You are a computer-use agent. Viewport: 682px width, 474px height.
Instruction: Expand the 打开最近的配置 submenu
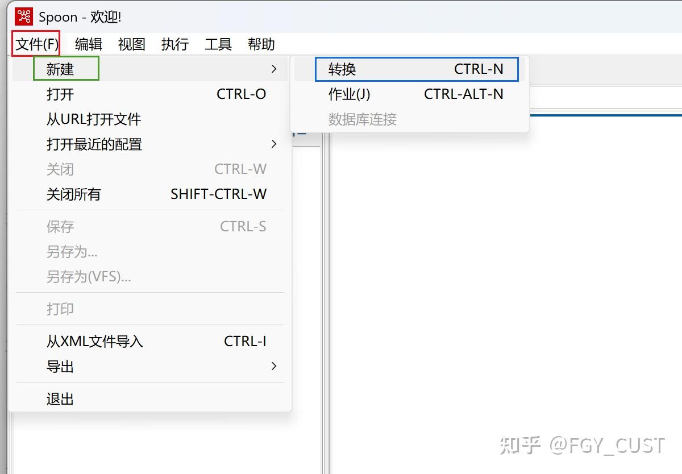(x=95, y=144)
